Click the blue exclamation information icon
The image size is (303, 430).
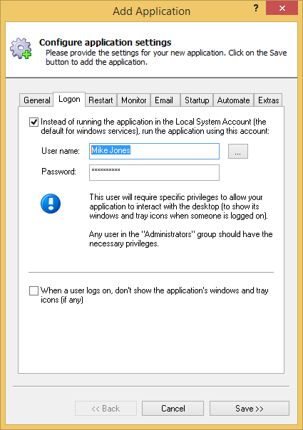click(x=51, y=204)
